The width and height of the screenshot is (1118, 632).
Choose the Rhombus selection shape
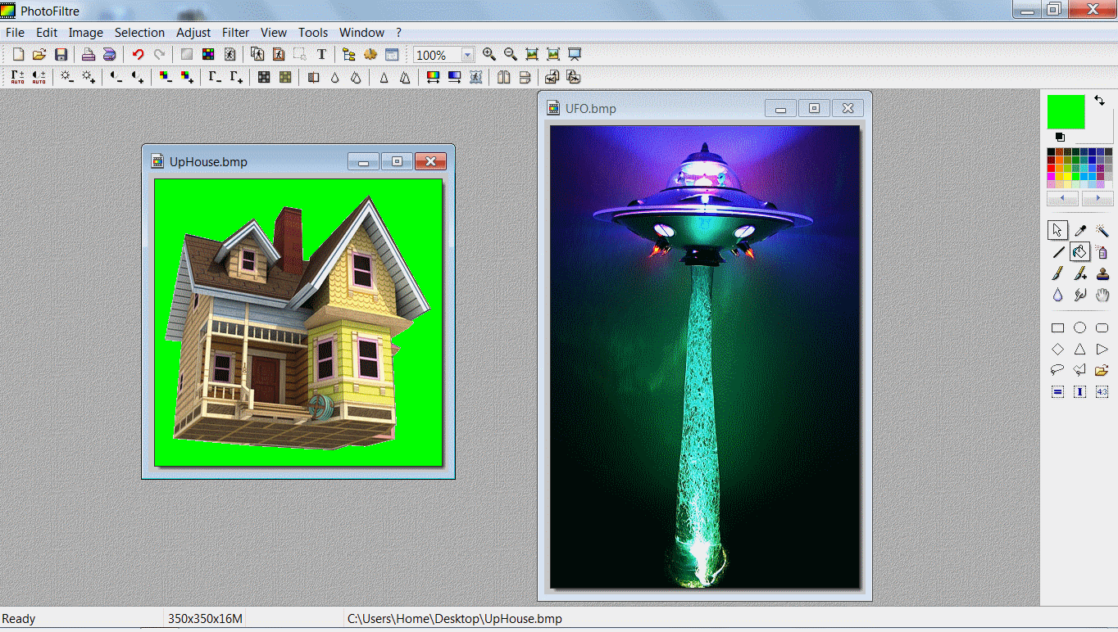pyautogui.click(x=1058, y=350)
